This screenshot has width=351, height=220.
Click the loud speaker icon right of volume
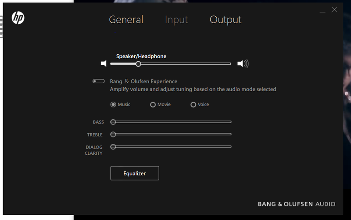coord(243,64)
